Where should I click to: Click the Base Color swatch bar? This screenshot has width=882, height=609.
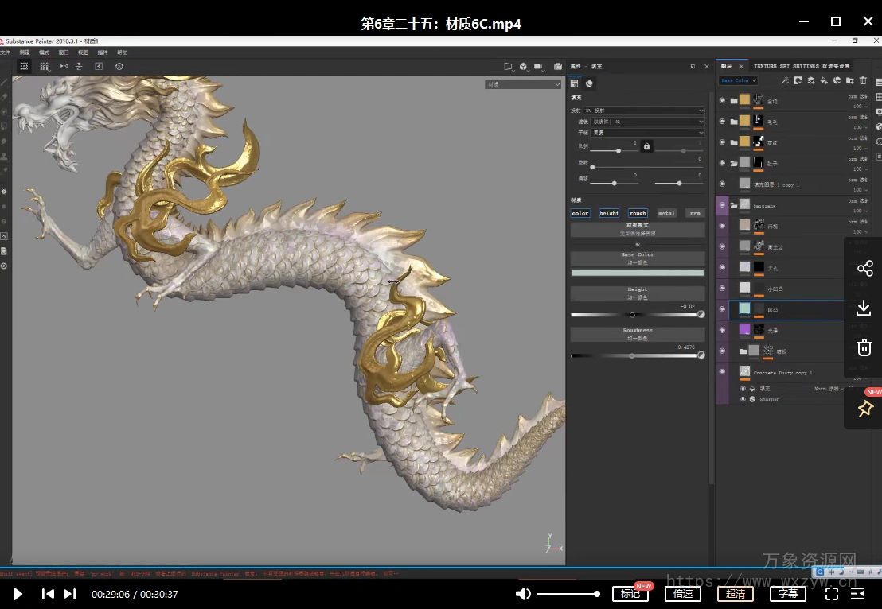(637, 273)
